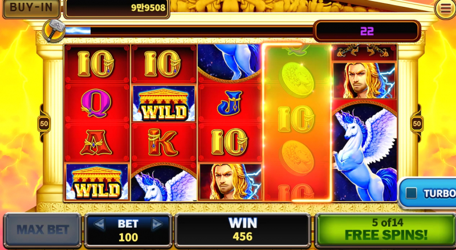The image size is (456, 250).
Task: Decrease bet with left arrow
Action: (x=99, y=224)
